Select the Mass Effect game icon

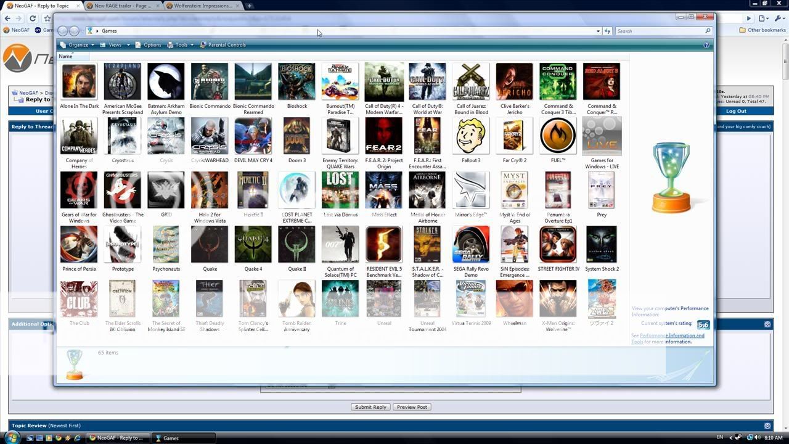click(383, 191)
